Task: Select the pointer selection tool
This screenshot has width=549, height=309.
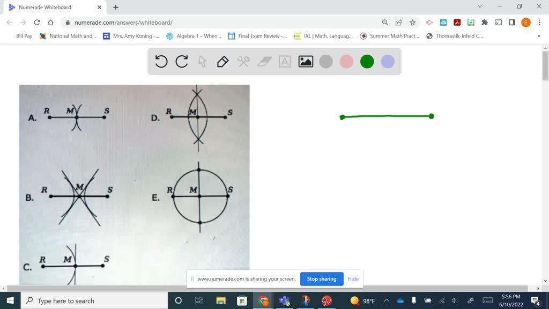Action: point(202,61)
